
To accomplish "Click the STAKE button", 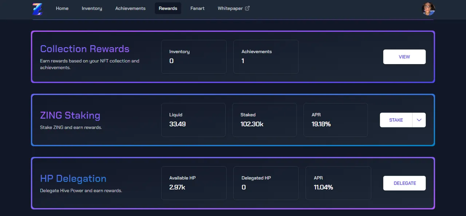I will click(396, 120).
